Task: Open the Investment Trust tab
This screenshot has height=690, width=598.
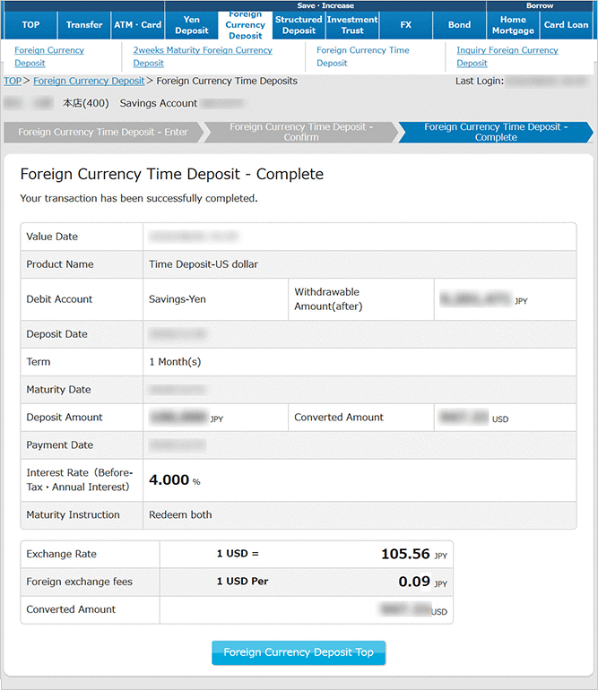Action: pyautogui.click(x=352, y=25)
